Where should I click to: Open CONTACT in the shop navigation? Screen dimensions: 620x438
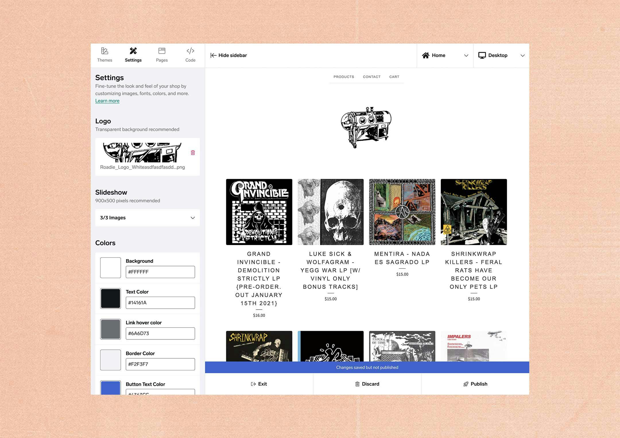pyautogui.click(x=371, y=77)
